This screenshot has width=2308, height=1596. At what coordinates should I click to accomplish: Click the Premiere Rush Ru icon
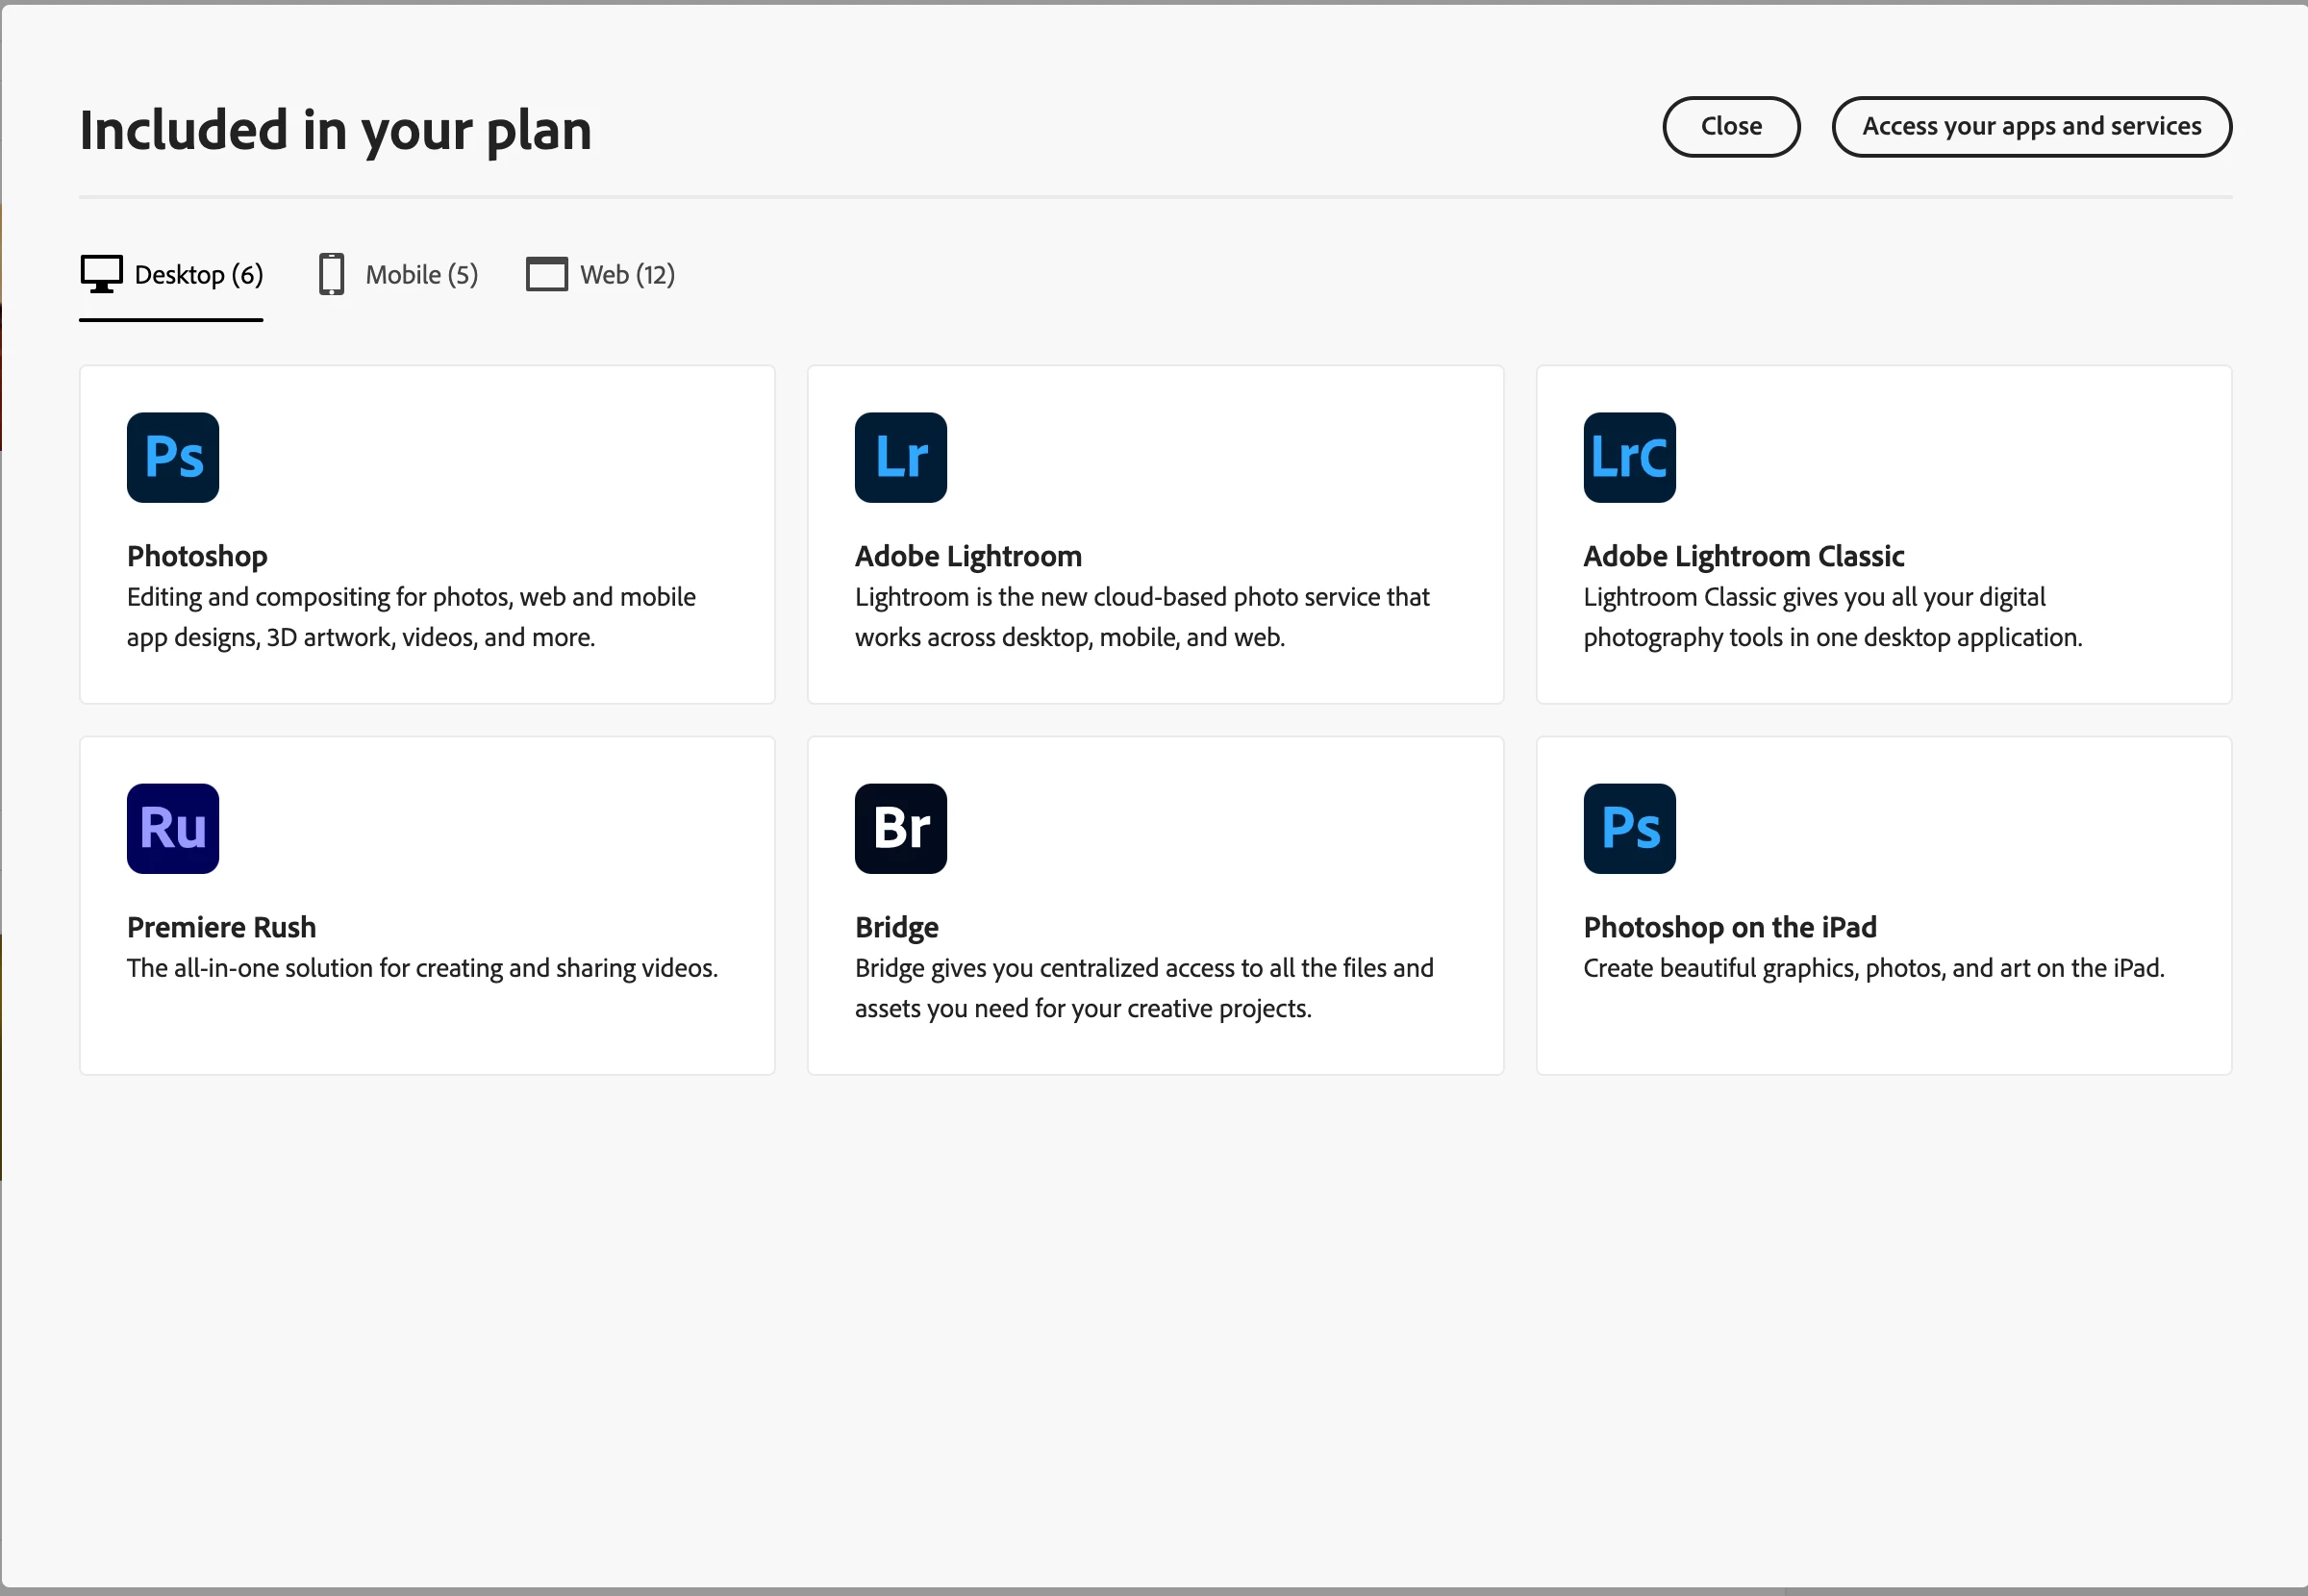coord(173,828)
